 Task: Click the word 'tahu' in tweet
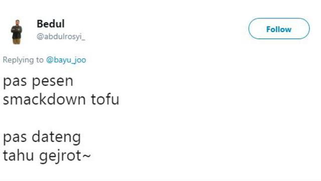coord(18,155)
